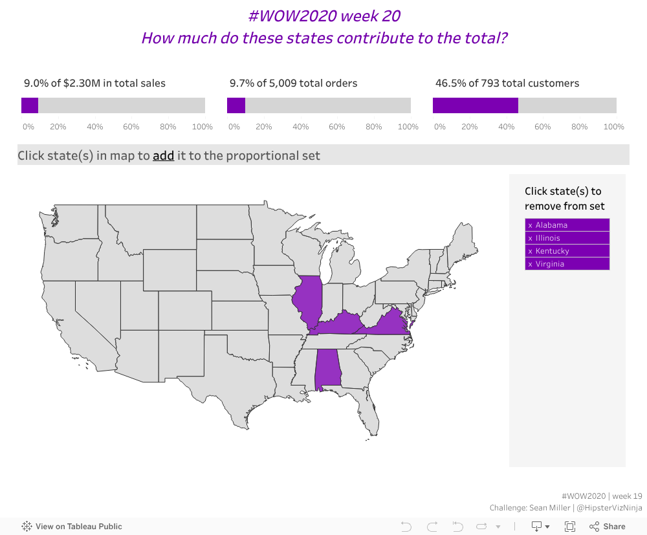Click the purple total sales bar

(x=30, y=105)
